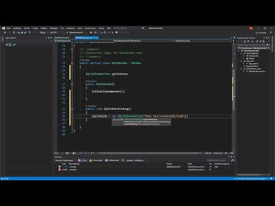Open the Debug configuration dropdown
275x206 pixels.
[43, 33]
